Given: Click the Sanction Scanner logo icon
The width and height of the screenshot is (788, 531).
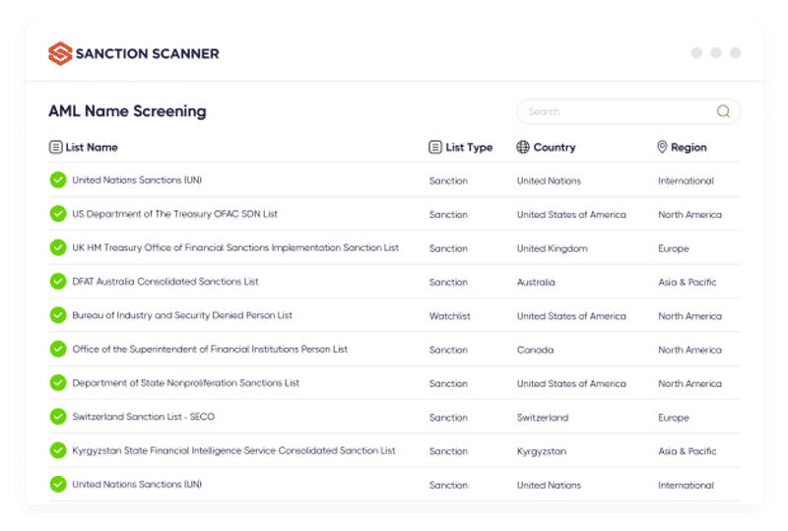Looking at the screenshot, I should [x=60, y=53].
